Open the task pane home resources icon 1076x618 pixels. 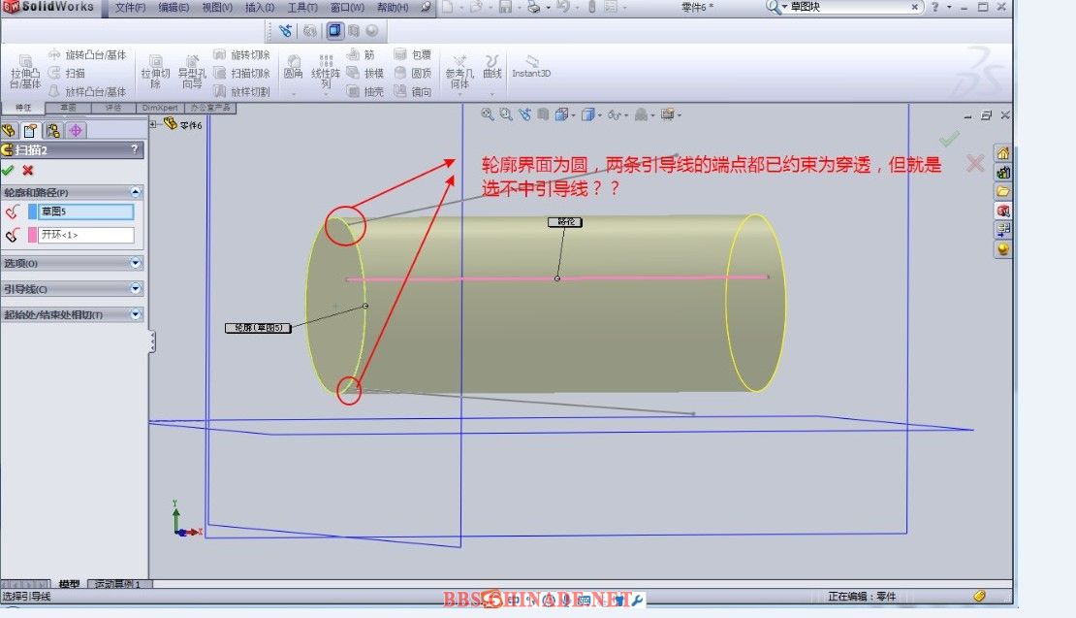click(1003, 152)
